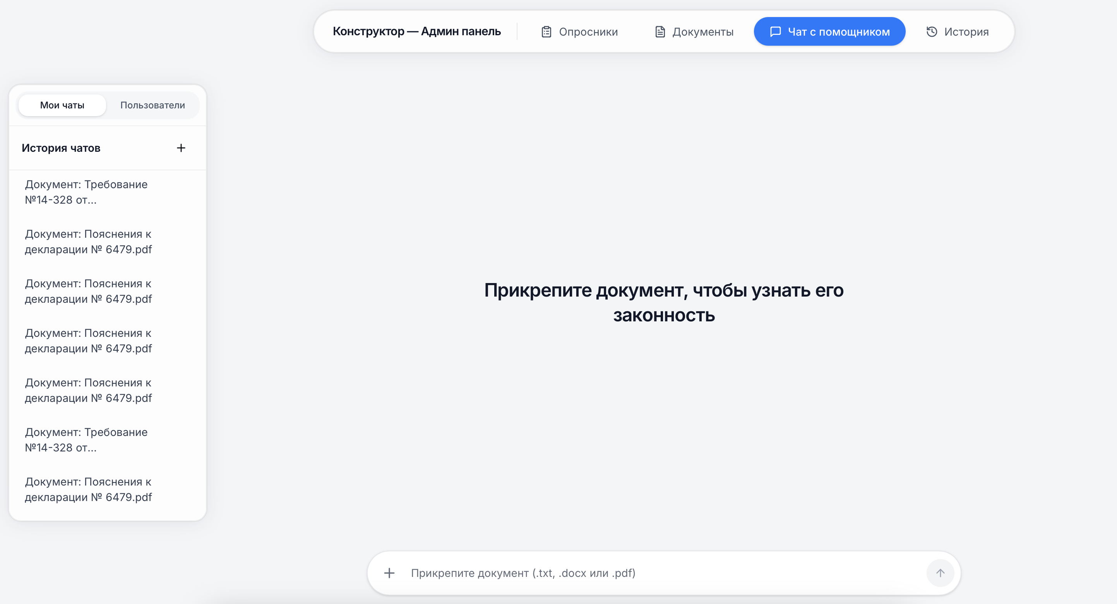The image size is (1117, 604).
Task: Send message with the arrow-up button
Action: (940, 573)
